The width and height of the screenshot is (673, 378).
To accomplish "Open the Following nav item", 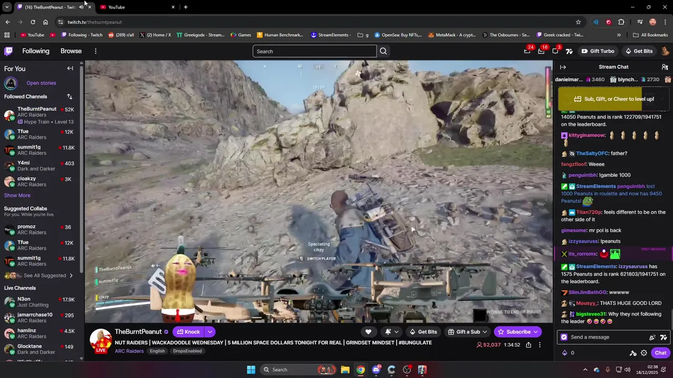I will pyautogui.click(x=36, y=51).
